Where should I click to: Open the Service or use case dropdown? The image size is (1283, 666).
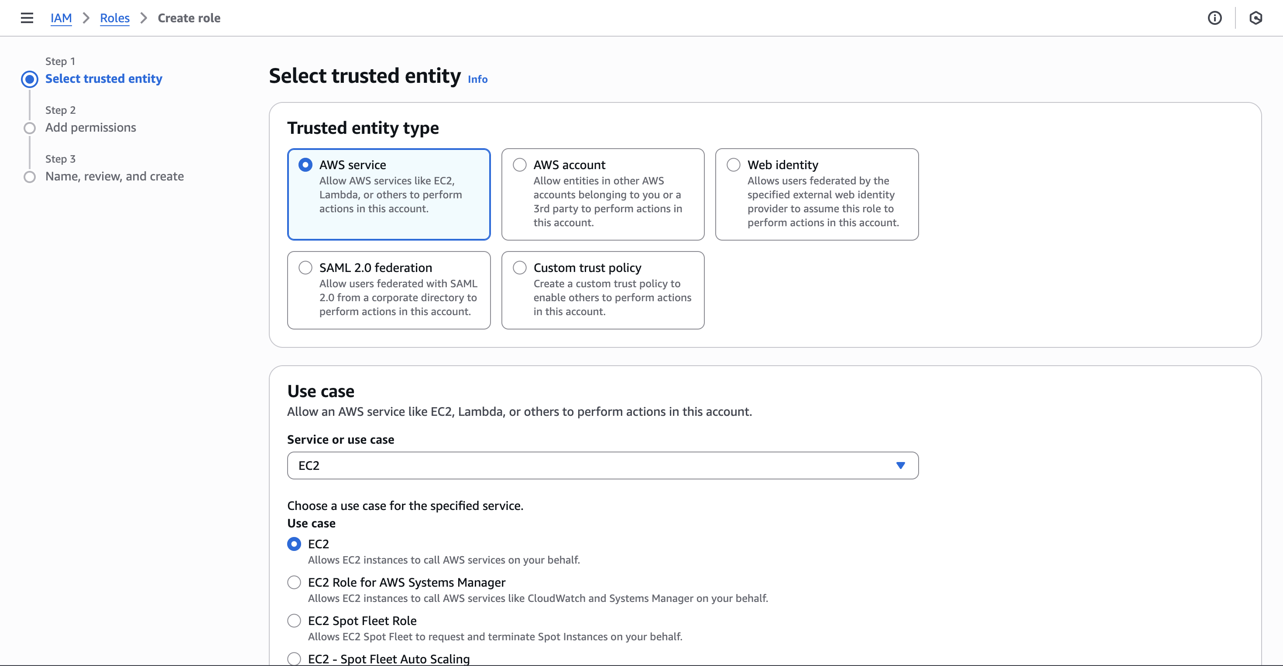click(x=593, y=465)
